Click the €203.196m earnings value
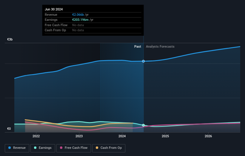The width and height of the screenshot is (245, 156). 80,20
